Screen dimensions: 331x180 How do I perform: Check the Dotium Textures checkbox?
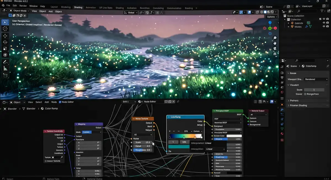pos(46,161)
